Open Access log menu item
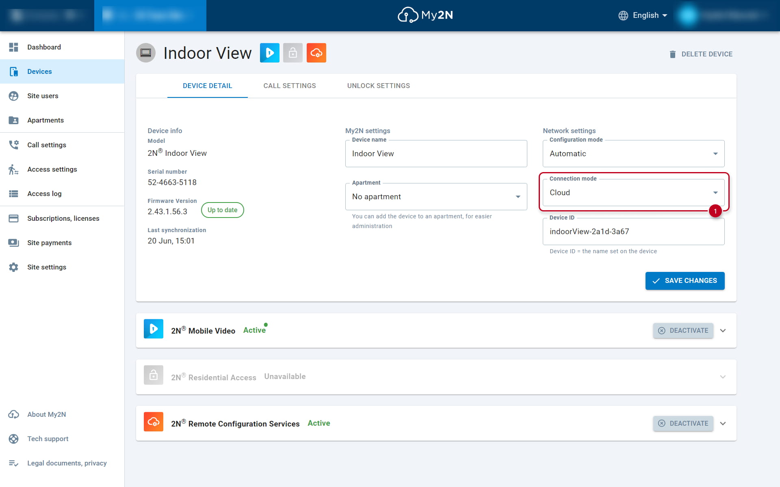 pos(62,194)
